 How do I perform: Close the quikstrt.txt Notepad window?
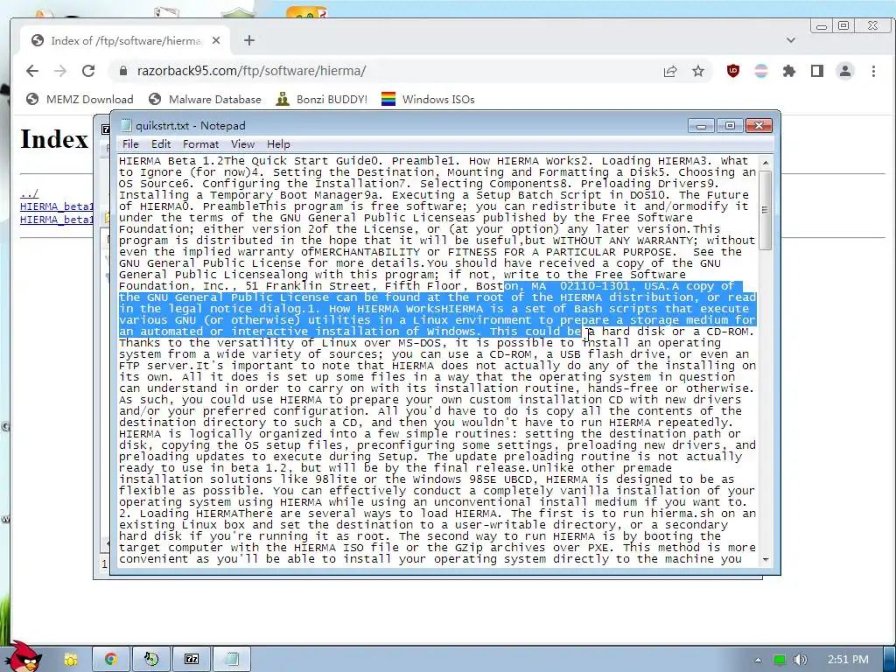(759, 126)
